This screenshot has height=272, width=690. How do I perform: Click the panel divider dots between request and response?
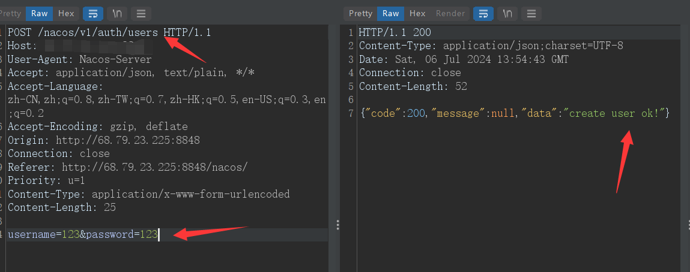click(x=337, y=225)
